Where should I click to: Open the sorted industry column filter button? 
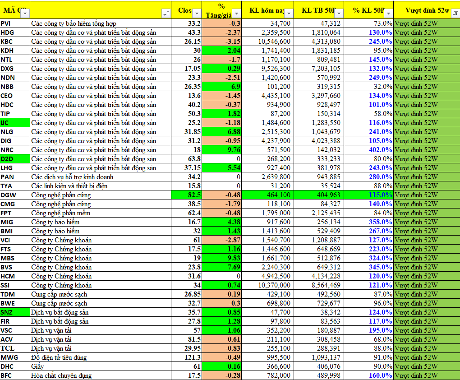click(x=166, y=14)
